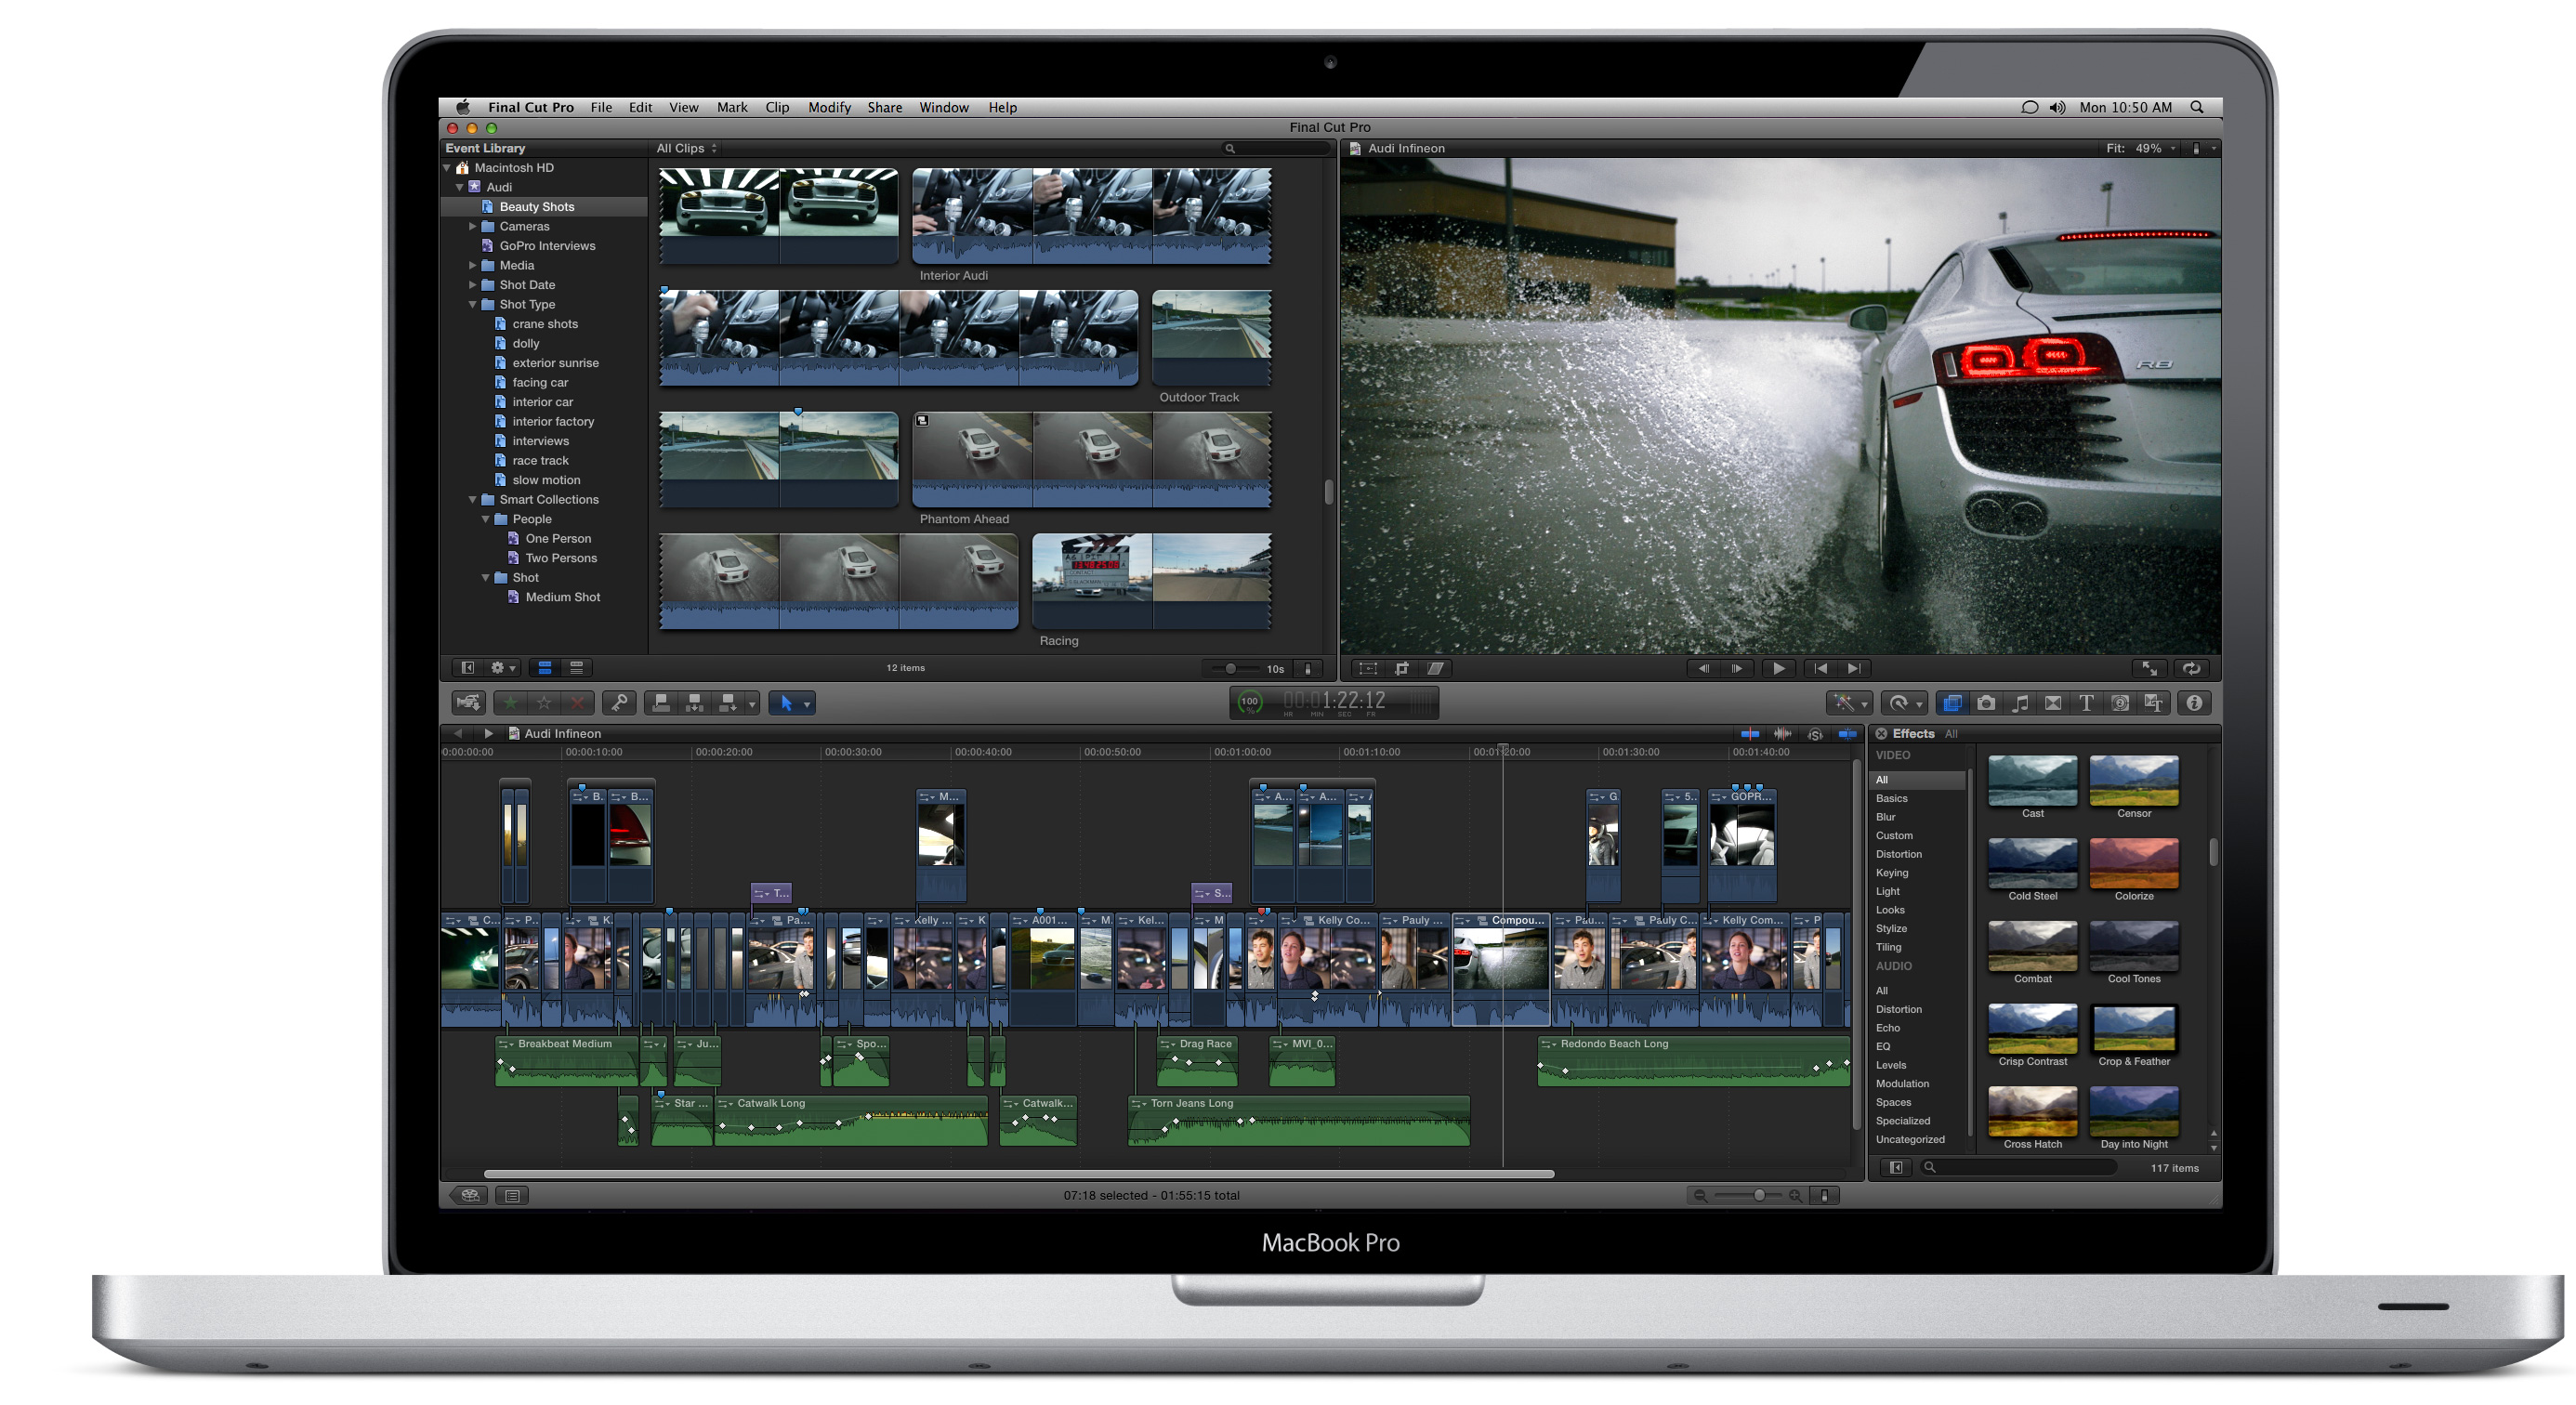Viewport: 2576px width, 1405px height.
Task: Open the Photos browser camera icon
Action: coord(1986,703)
